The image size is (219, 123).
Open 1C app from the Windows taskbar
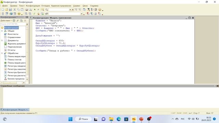point(134,119)
